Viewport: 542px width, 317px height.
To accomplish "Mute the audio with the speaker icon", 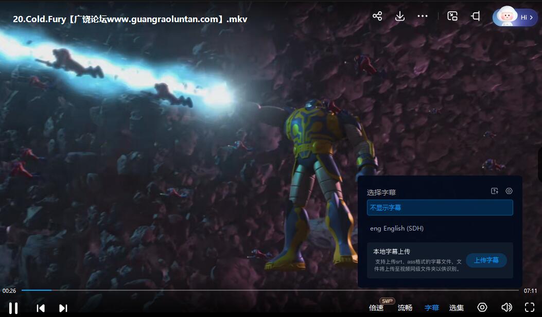I will (506, 307).
